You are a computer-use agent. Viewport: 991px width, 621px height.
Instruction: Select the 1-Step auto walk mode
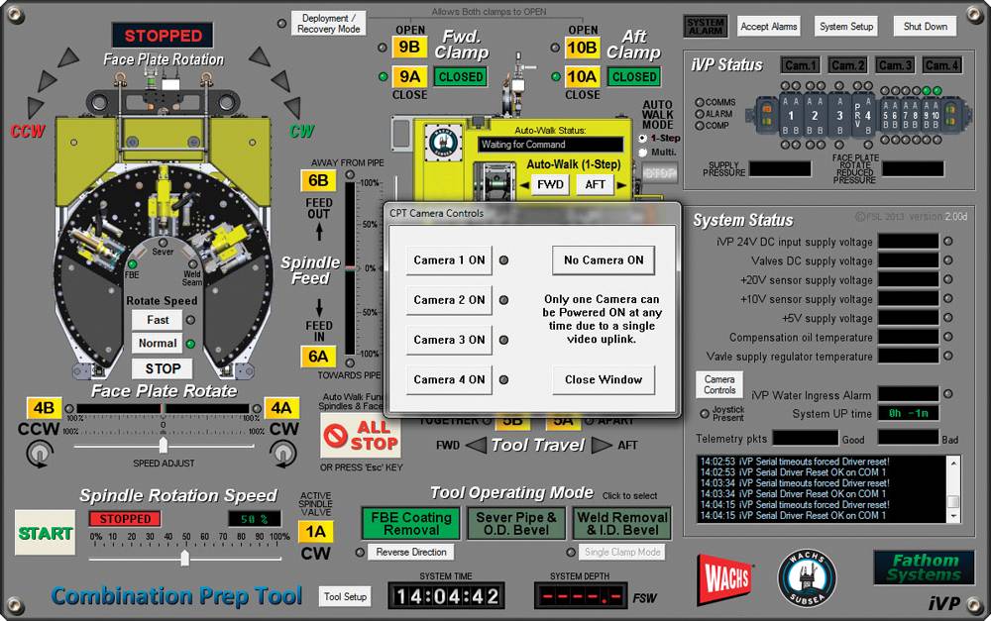click(643, 139)
